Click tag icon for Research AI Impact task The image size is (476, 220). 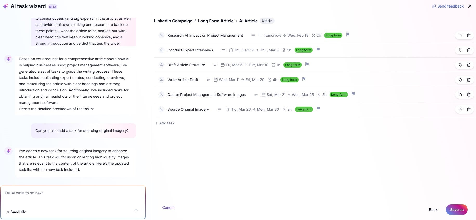460,35
